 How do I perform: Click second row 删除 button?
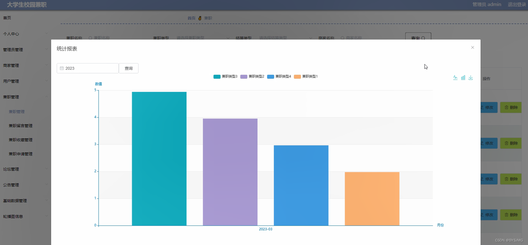(x=511, y=143)
